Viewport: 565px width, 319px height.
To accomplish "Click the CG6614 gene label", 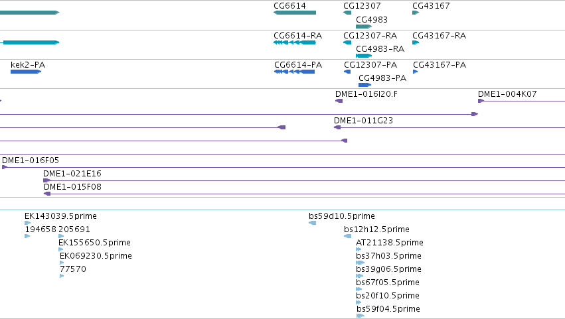I will (x=289, y=6).
